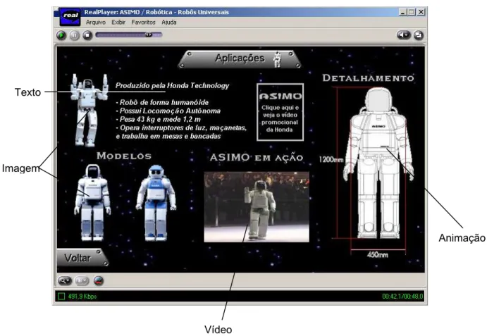
Task: Click the 'Pesa 43 kg e mede 1,2 m' line
Action: (158, 119)
